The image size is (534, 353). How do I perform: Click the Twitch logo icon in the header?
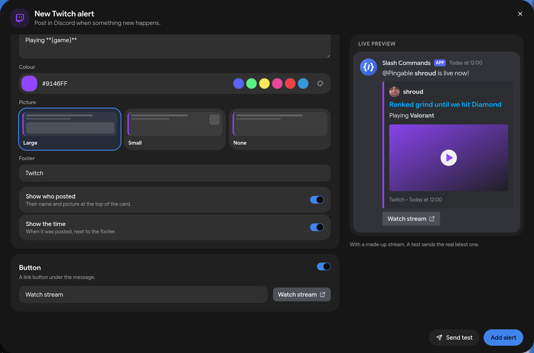20,18
